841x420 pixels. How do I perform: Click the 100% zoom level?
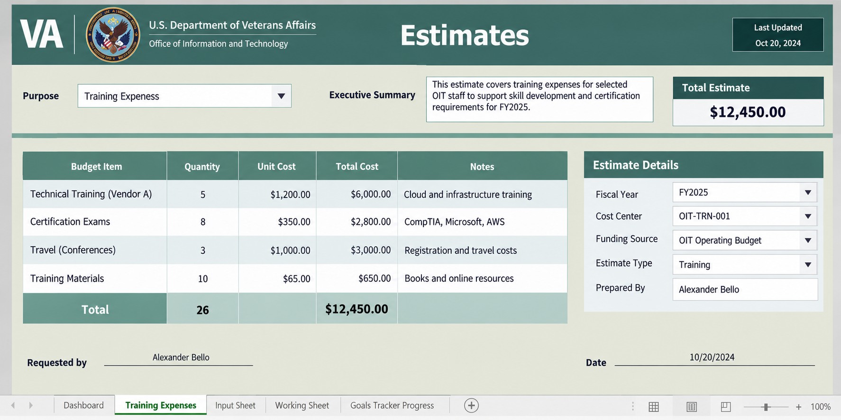pyautogui.click(x=820, y=407)
